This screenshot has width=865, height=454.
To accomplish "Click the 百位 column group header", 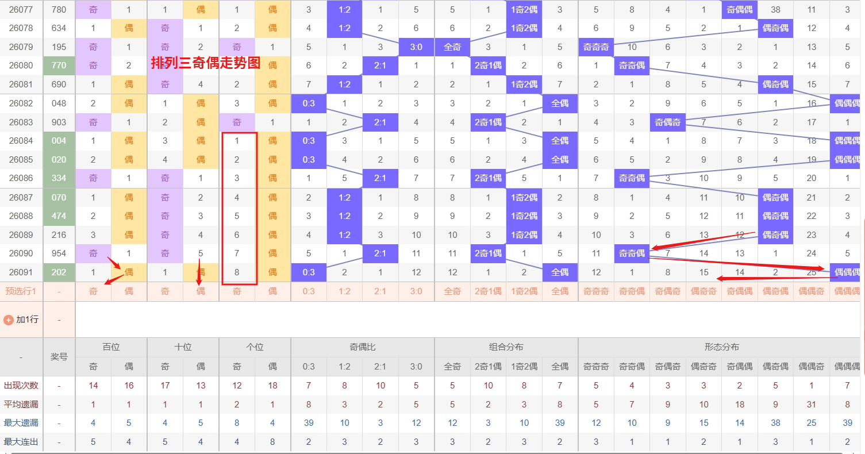I will click(x=111, y=347).
